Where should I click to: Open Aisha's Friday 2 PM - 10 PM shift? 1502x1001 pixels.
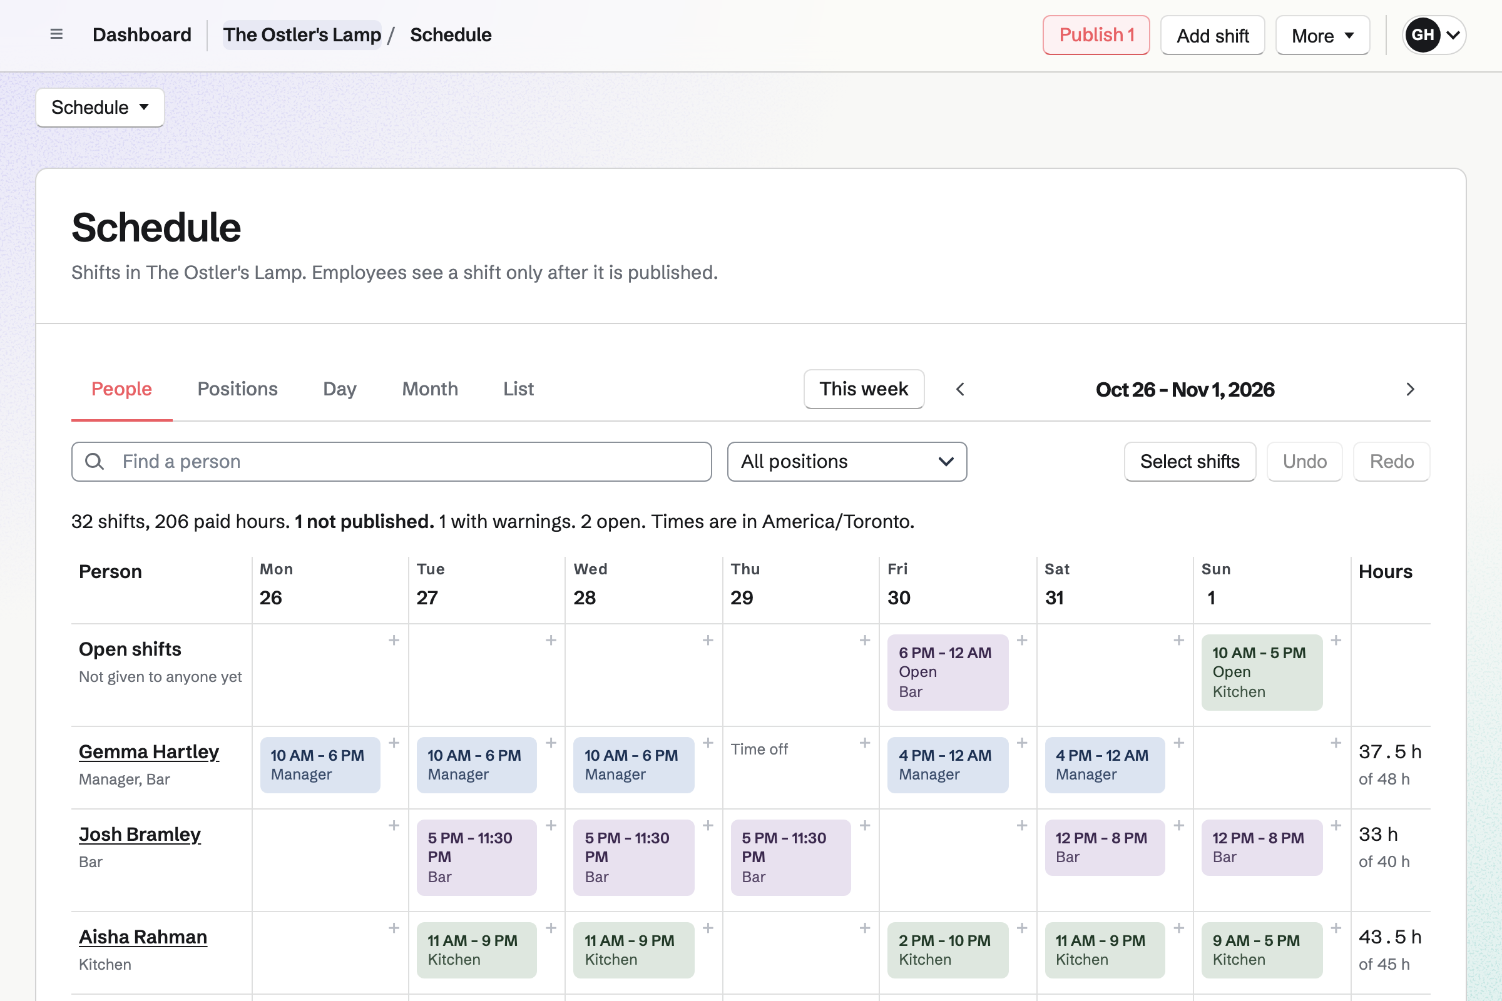948,950
